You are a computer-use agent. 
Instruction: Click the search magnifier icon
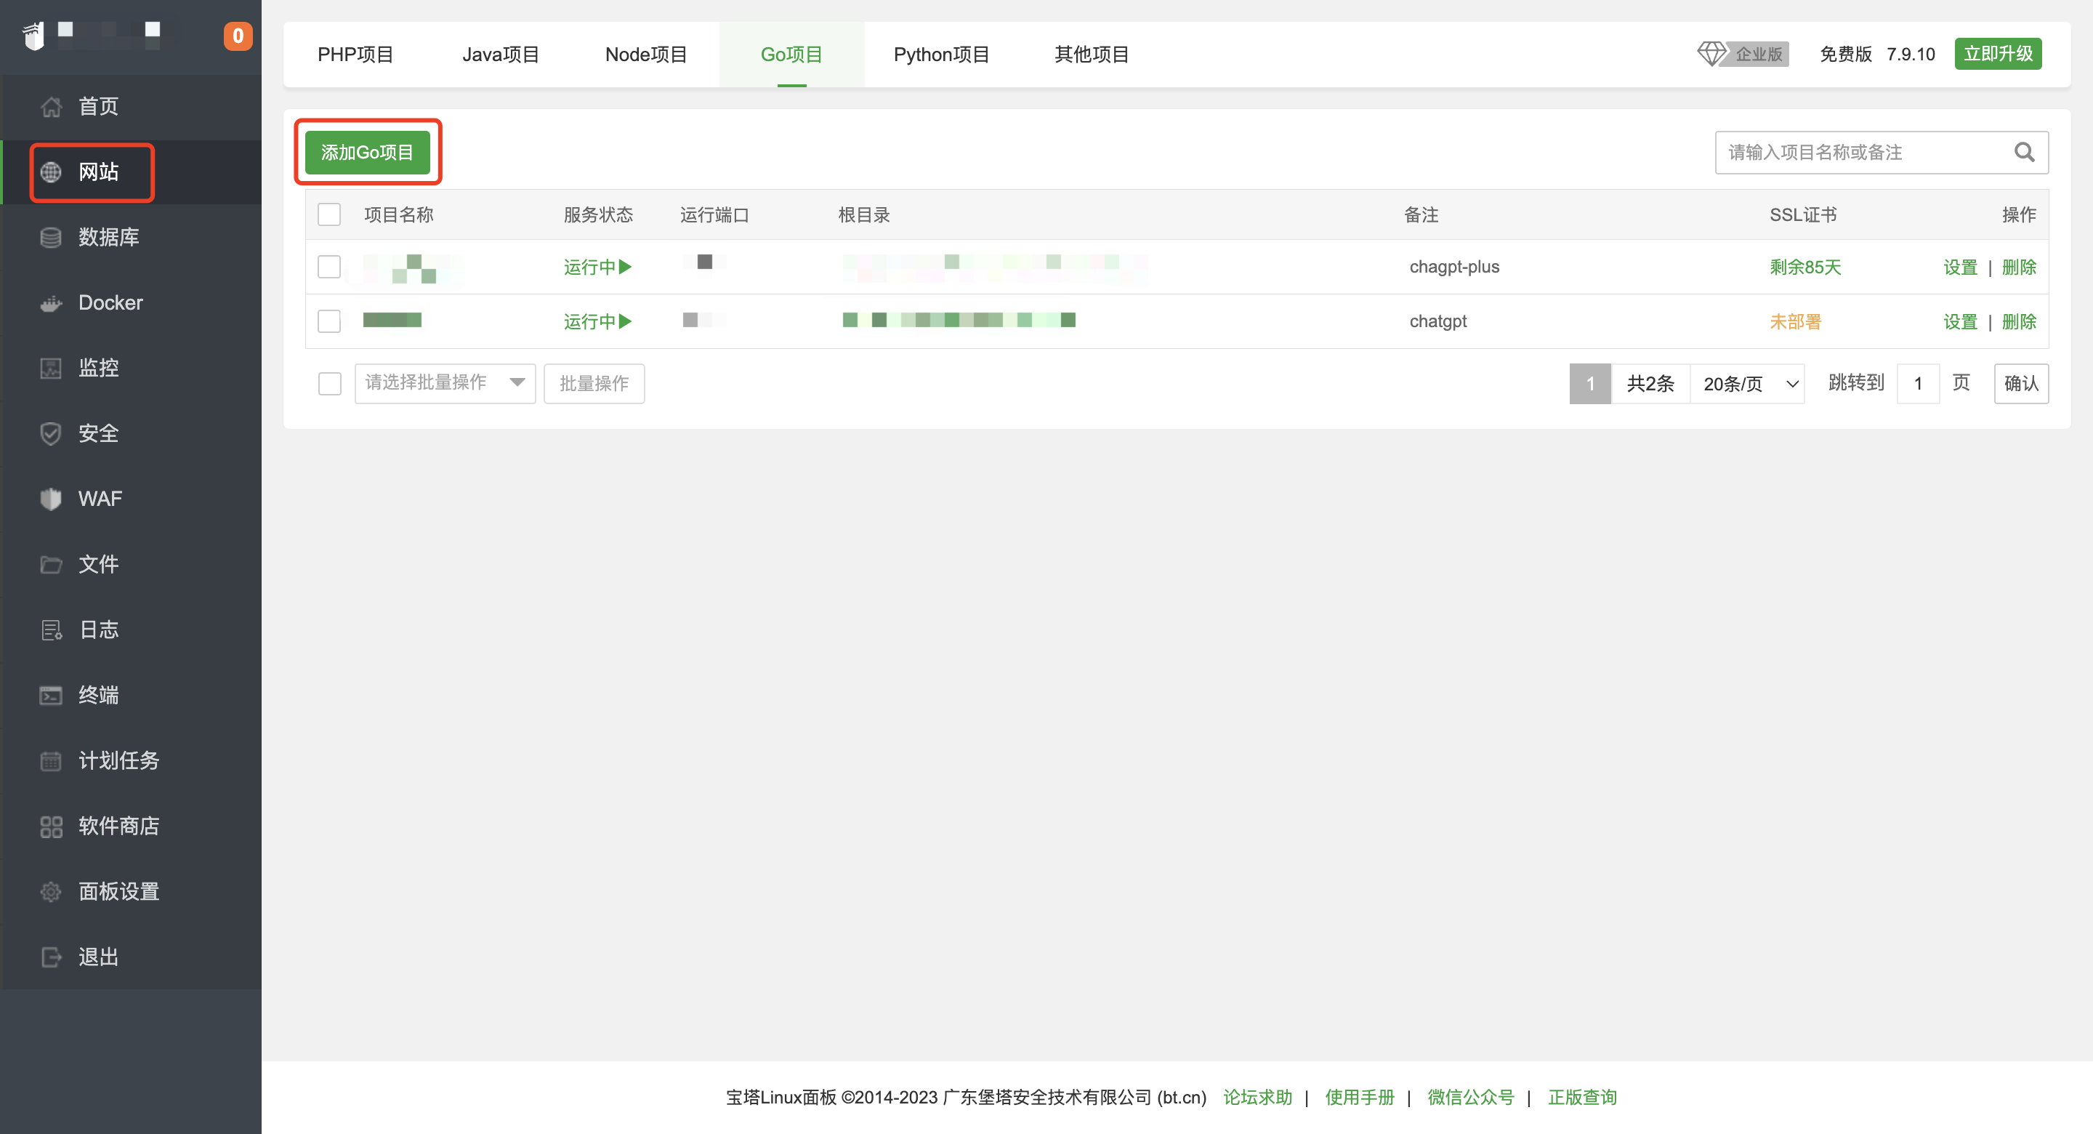[2024, 152]
